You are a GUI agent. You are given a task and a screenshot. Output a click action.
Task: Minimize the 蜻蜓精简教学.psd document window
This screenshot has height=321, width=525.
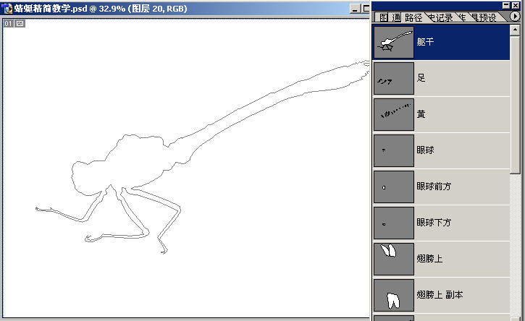tap(356, 9)
